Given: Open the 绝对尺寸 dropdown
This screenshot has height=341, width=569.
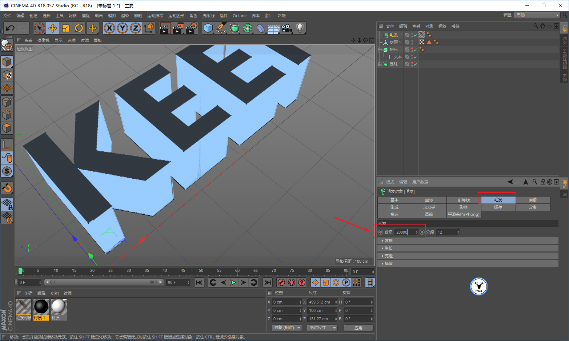Looking at the screenshot, I should pyautogui.click(x=322, y=328).
